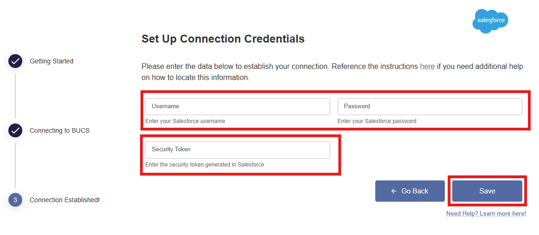Focus the Username input field

[x=237, y=106]
